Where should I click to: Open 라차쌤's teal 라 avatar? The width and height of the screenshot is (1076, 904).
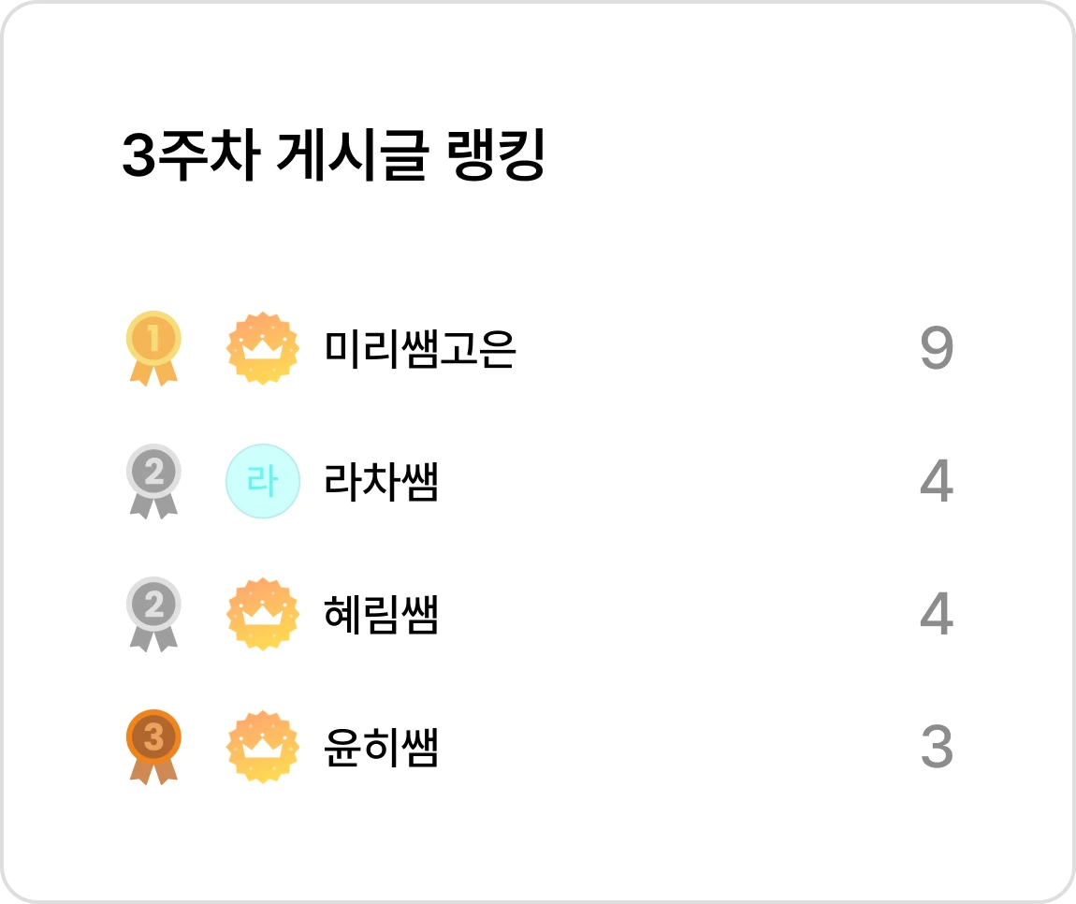tap(263, 481)
